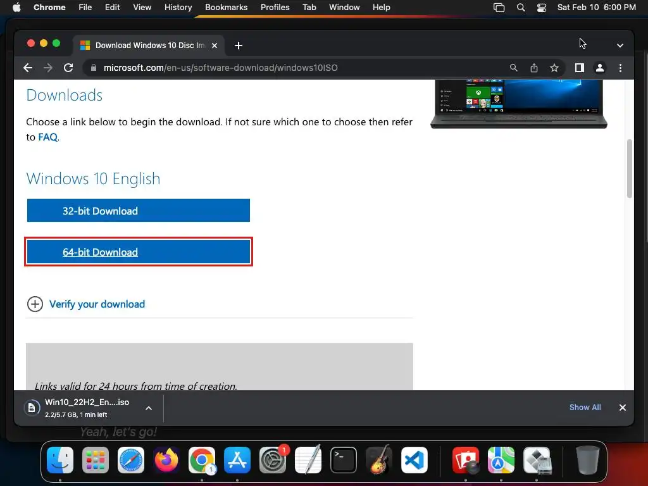Open the Profiles menu
This screenshot has height=486, width=648.
(275, 8)
